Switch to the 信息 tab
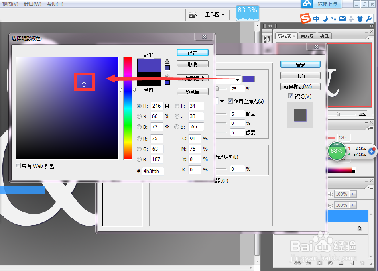This screenshot has height=271, width=378. point(324,36)
